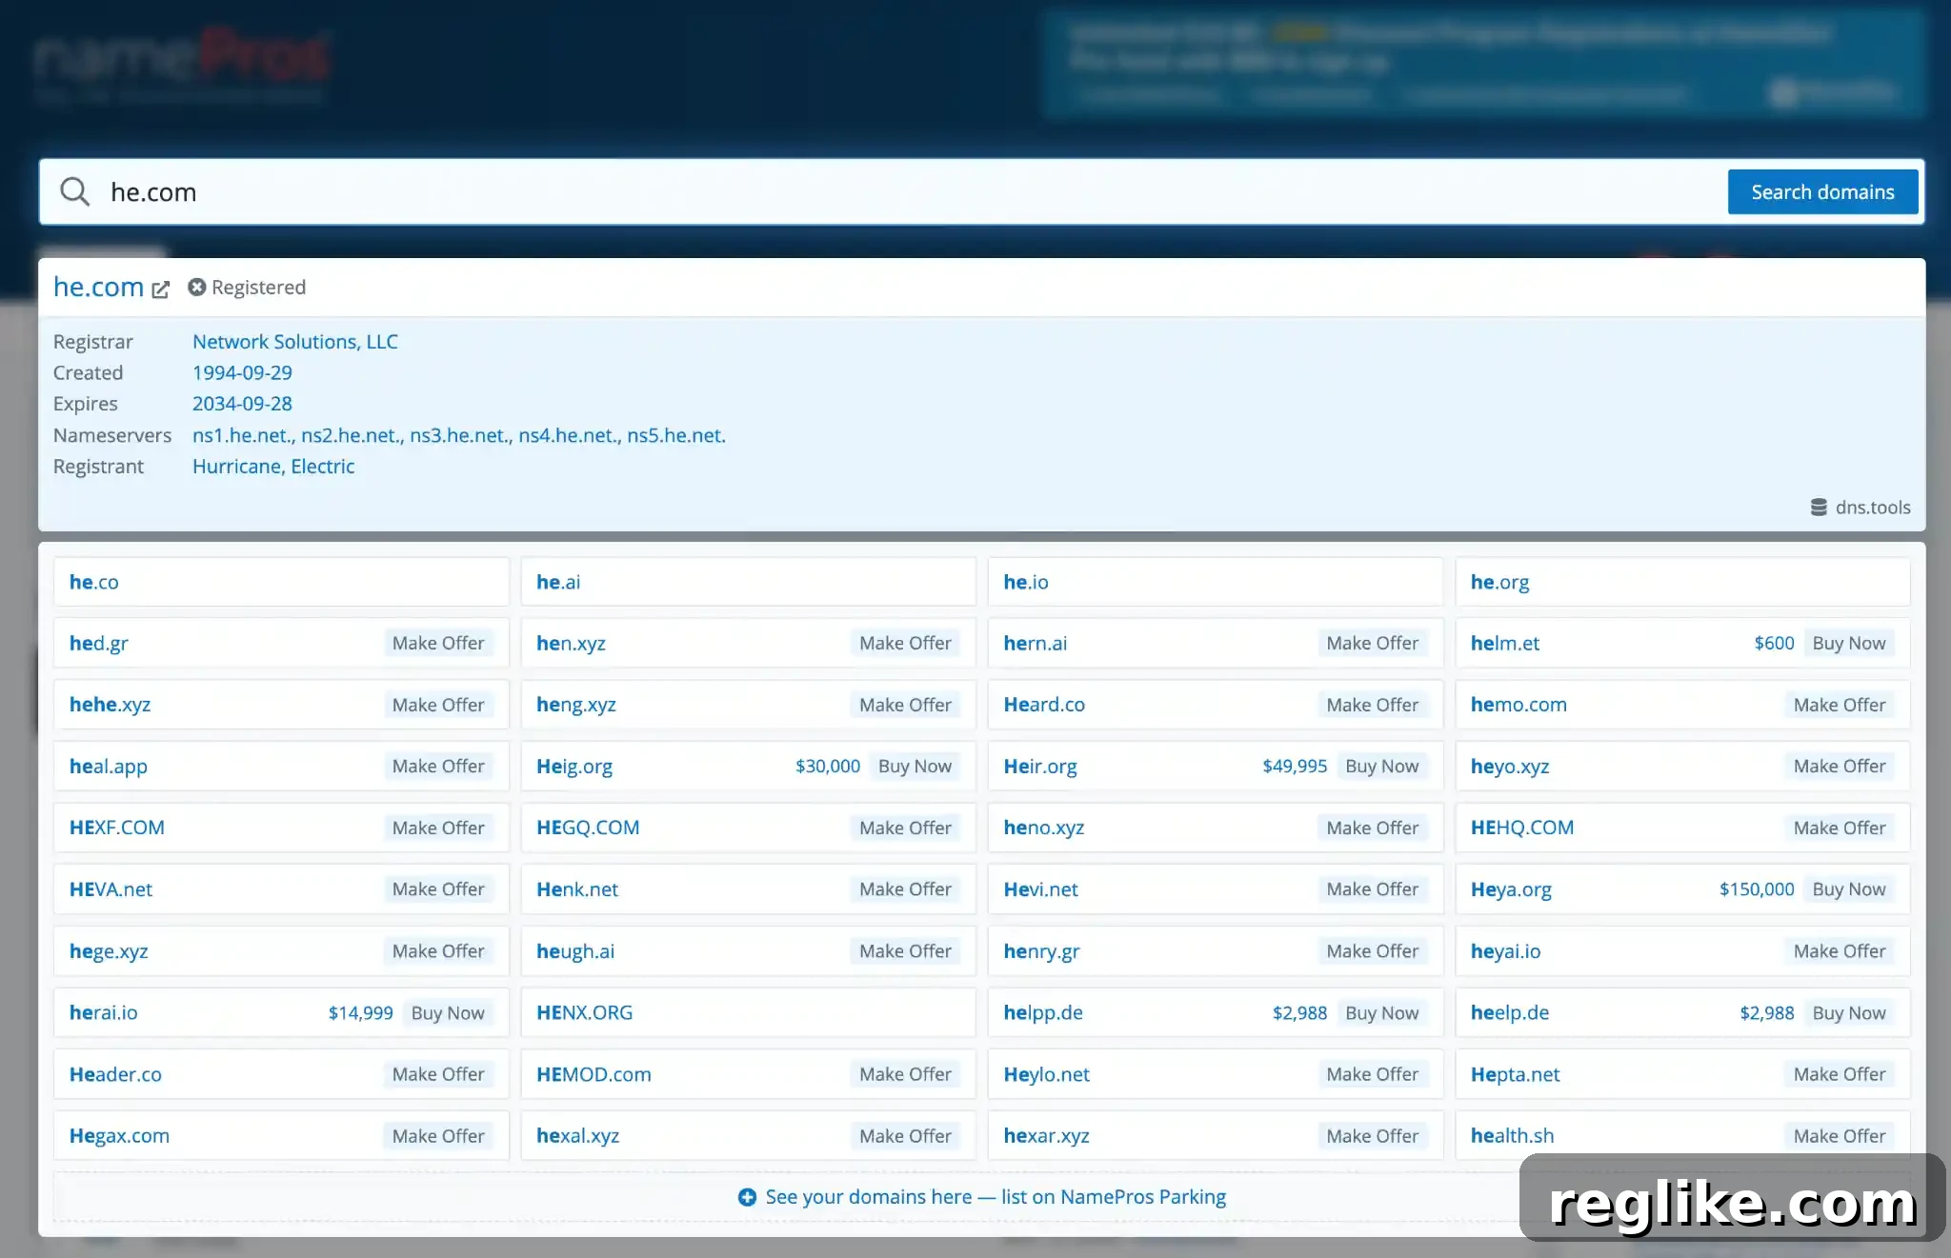Click Make Offer for hed.gr
1951x1258 pixels.
pyautogui.click(x=438, y=643)
